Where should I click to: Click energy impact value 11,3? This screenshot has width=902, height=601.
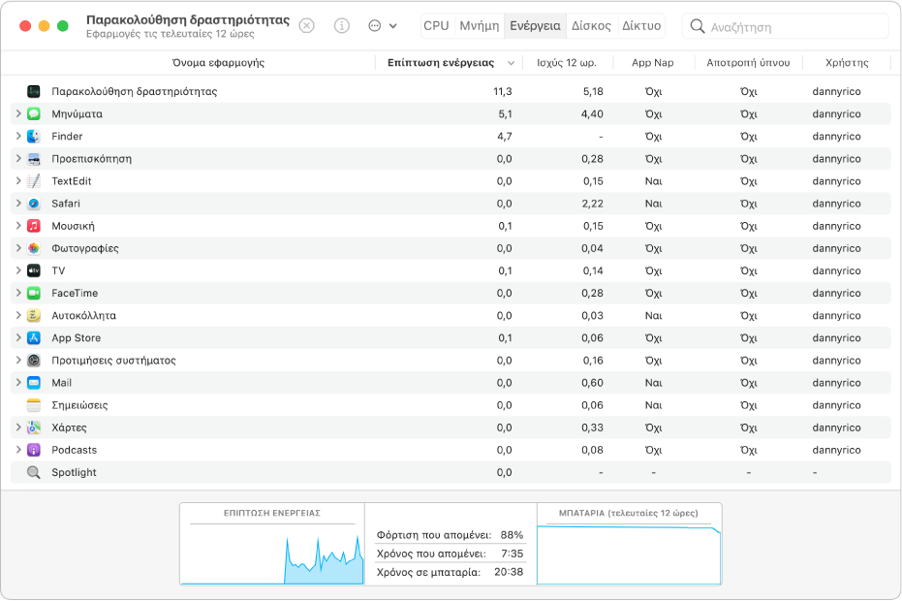point(503,91)
